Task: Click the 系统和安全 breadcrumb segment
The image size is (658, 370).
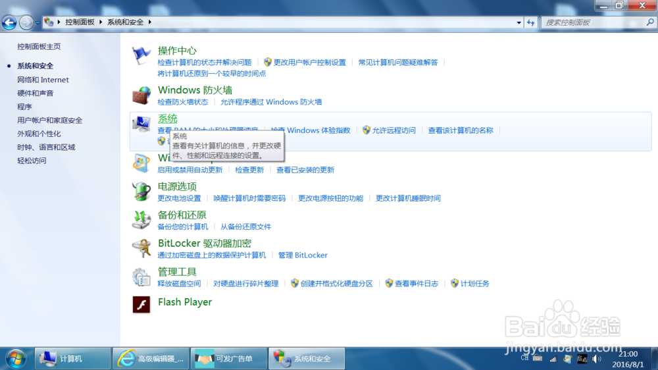Action: point(125,22)
